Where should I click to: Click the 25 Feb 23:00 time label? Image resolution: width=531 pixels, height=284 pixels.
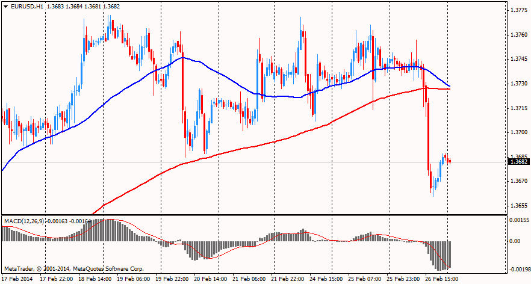pos(403,279)
